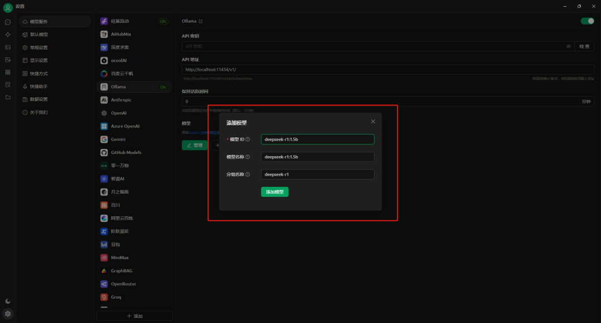Focus the API 密钥 input field

[x=374, y=46]
